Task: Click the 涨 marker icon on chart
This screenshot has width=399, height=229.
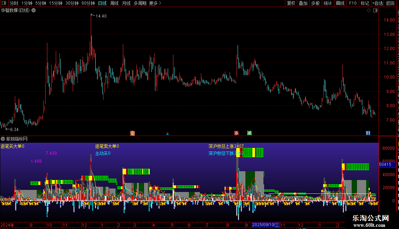Action: point(236,133)
